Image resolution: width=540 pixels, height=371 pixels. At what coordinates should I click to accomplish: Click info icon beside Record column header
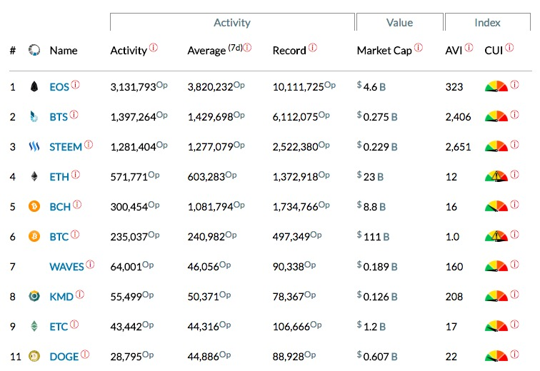coord(313,48)
